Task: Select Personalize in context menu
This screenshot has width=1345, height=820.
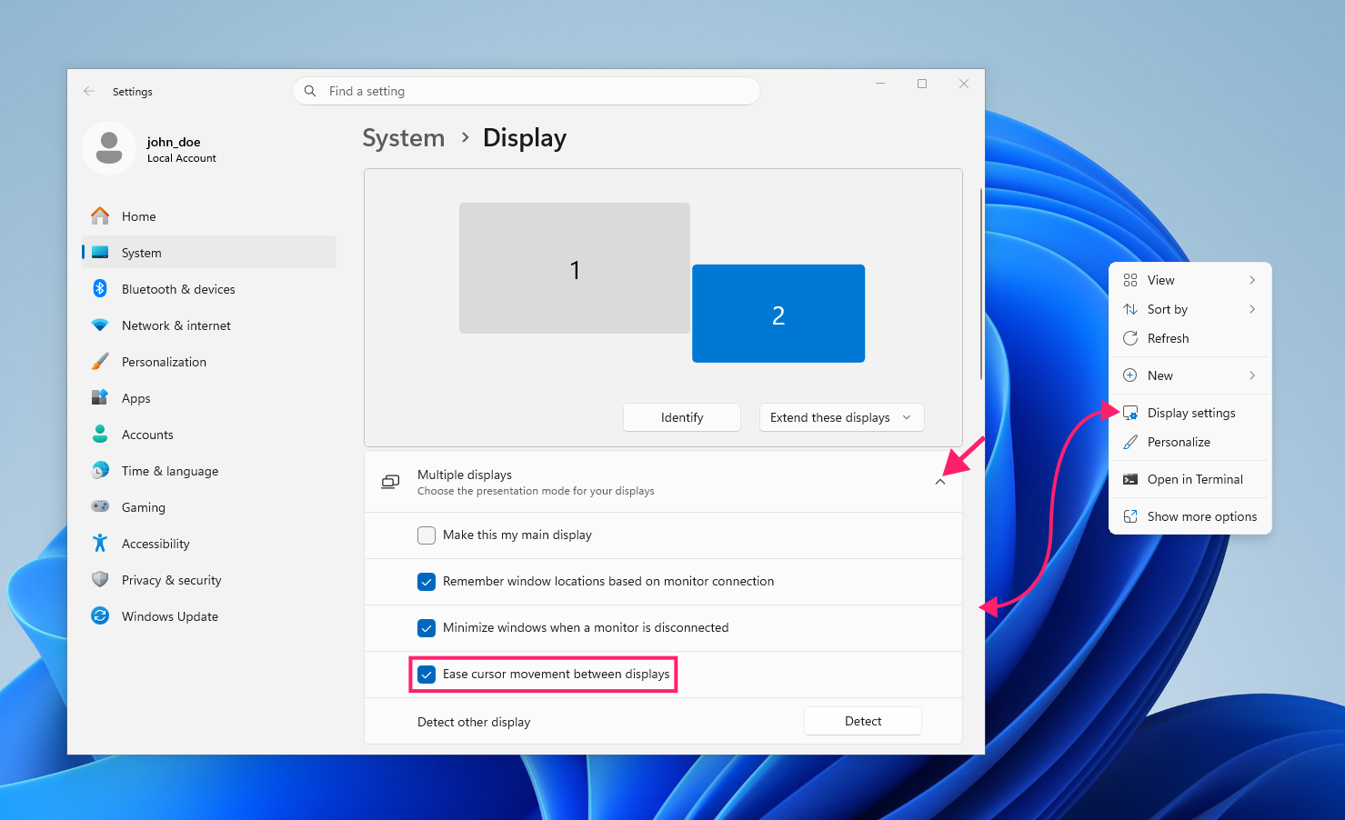Action: tap(1190, 442)
